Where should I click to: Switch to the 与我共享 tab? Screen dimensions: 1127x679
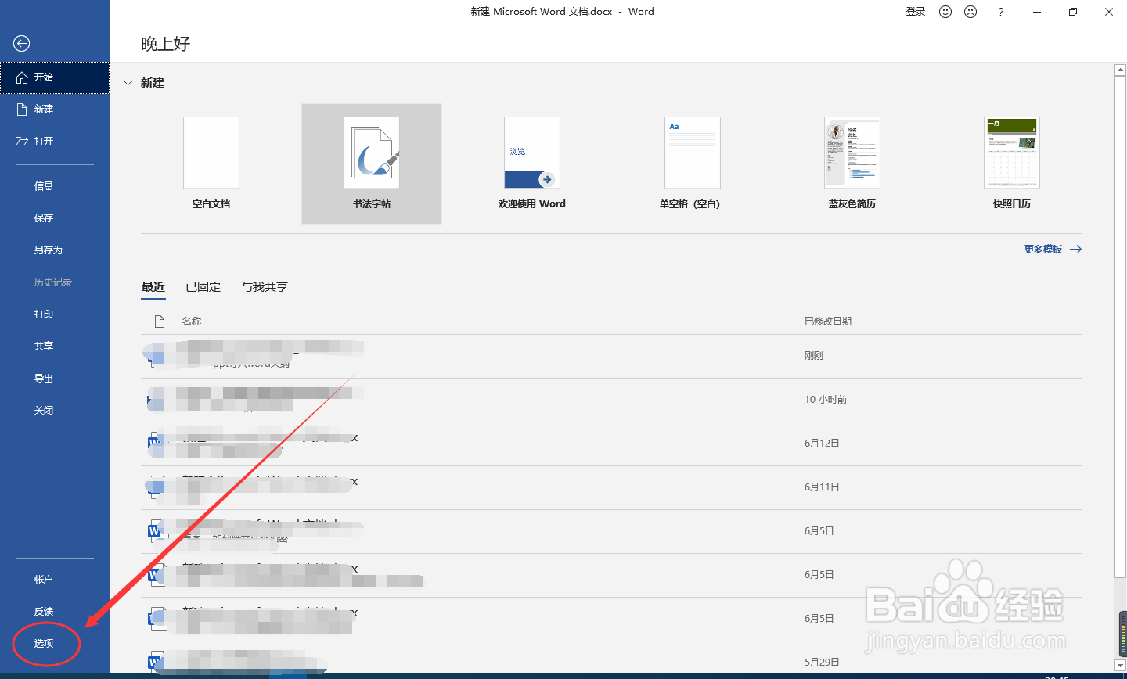click(x=265, y=287)
